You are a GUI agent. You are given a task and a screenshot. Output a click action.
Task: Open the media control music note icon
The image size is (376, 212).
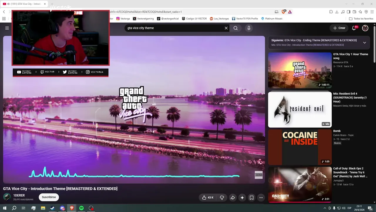(x=343, y=12)
